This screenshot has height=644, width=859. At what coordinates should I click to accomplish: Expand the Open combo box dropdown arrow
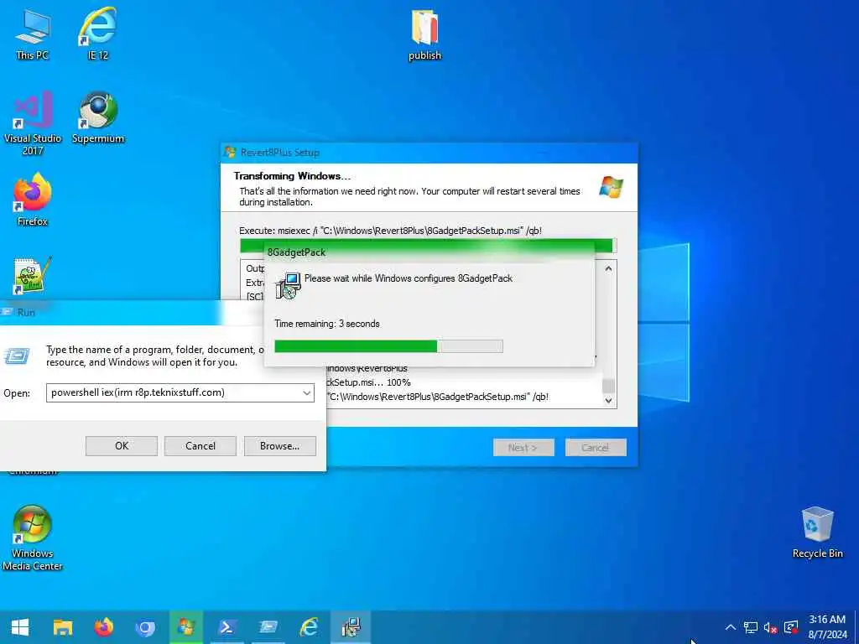pos(307,392)
